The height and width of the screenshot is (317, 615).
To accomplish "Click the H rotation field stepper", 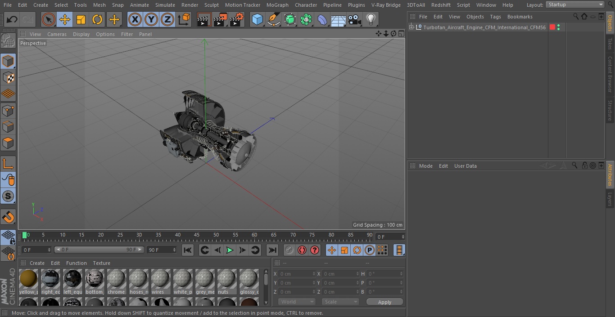I will pos(402,274).
